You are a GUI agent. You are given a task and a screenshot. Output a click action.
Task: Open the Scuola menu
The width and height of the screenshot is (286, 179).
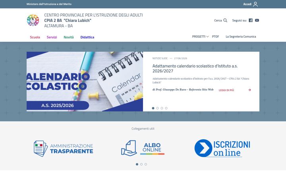(x=35, y=37)
